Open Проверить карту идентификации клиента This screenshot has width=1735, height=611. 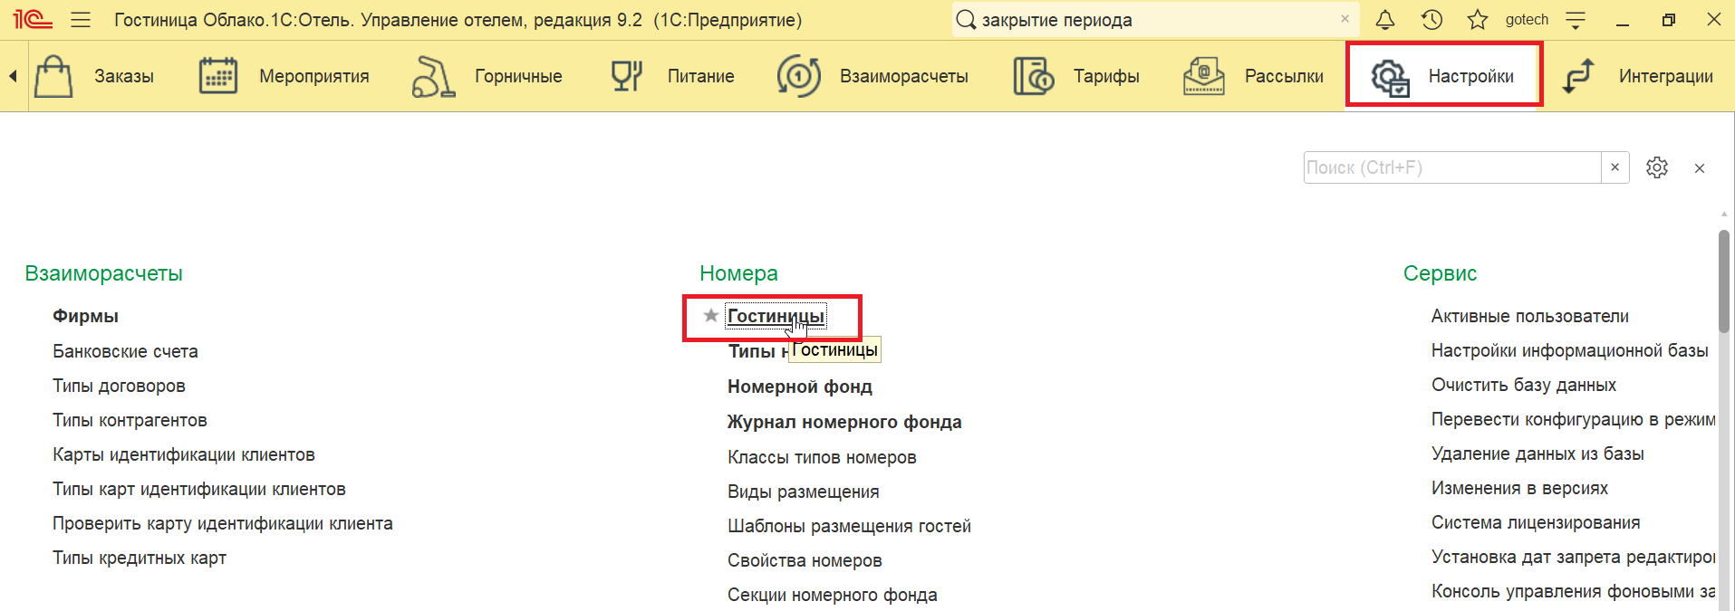pos(223,523)
